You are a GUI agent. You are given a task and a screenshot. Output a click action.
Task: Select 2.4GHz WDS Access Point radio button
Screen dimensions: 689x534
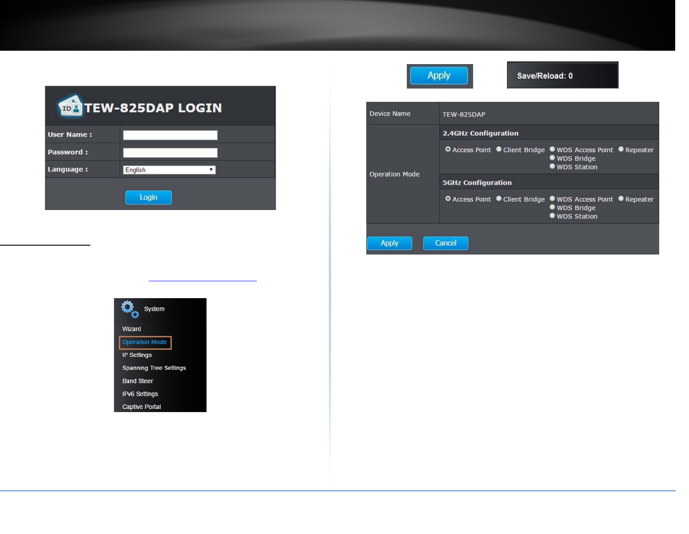coord(552,150)
